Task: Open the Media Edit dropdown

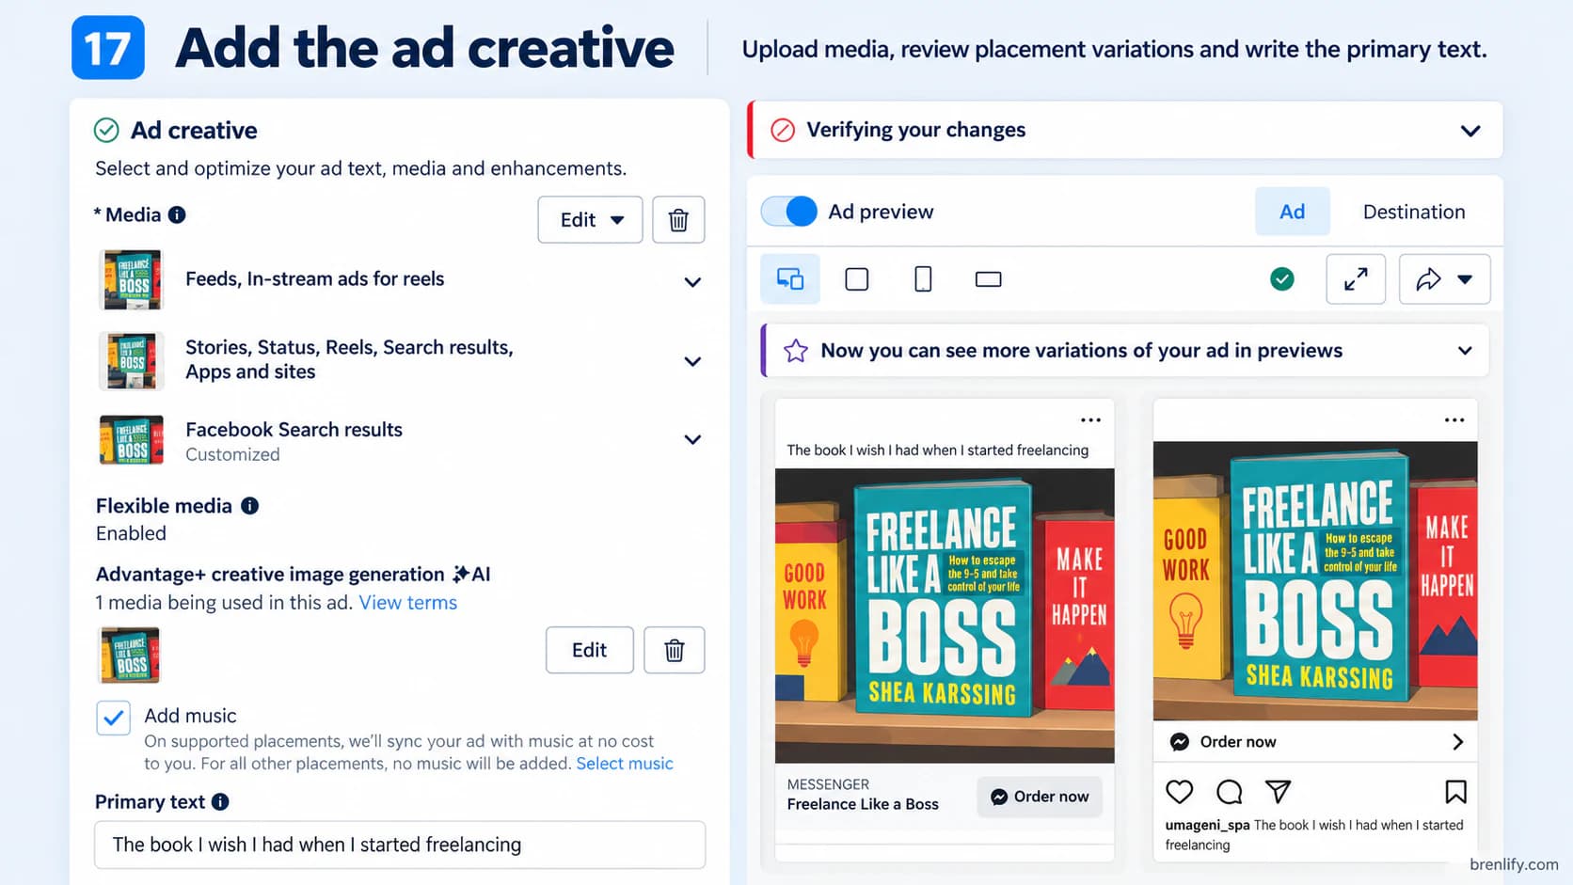Action: click(590, 220)
